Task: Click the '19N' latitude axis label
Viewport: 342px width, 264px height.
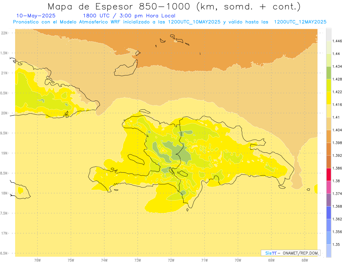Action: (5, 153)
